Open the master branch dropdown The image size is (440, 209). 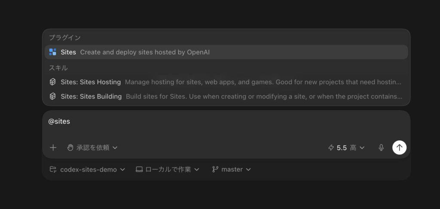(232, 170)
